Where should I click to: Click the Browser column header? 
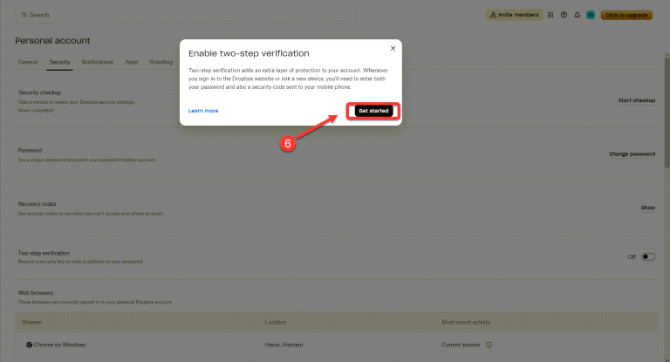(x=32, y=322)
